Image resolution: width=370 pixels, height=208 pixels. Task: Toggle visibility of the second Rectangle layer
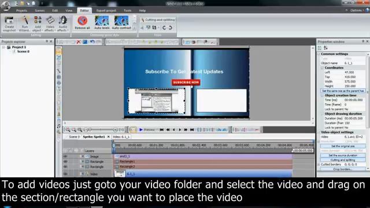click(x=65, y=167)
